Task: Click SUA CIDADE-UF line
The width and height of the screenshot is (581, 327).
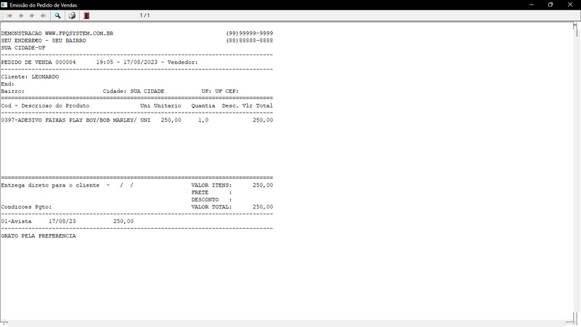Action: point(23,48)
